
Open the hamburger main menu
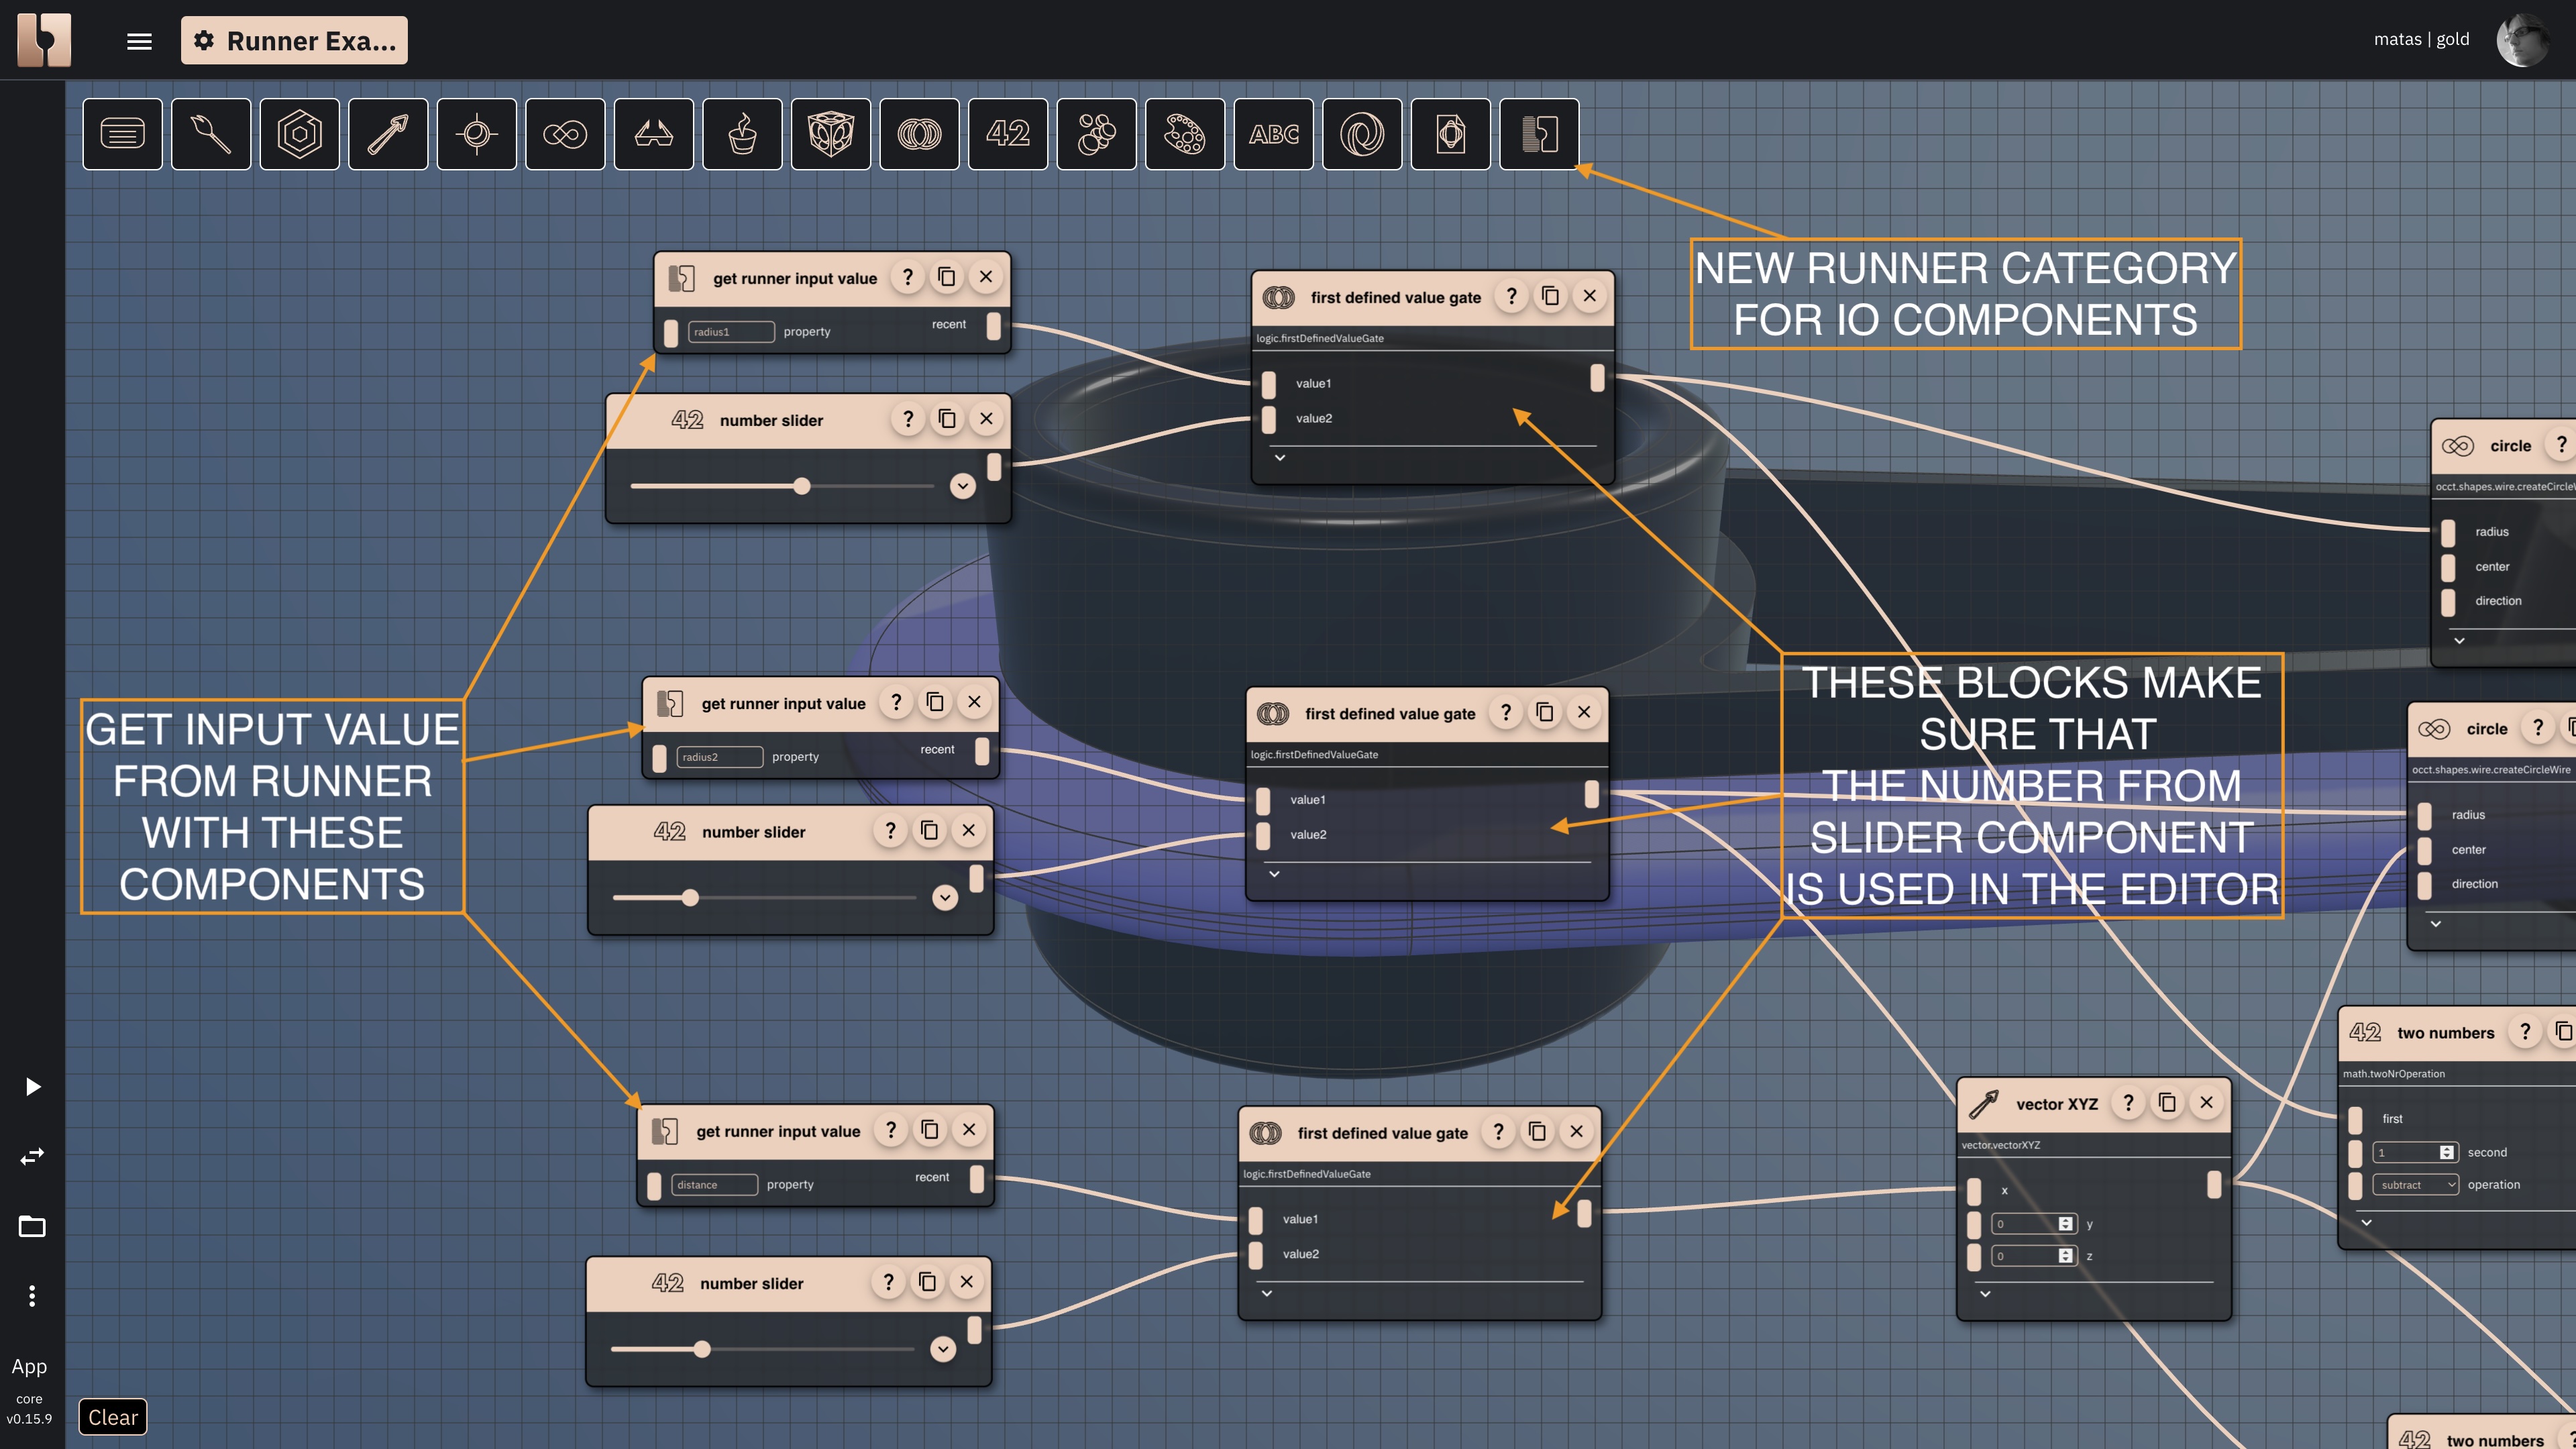(x=139, y=41)
